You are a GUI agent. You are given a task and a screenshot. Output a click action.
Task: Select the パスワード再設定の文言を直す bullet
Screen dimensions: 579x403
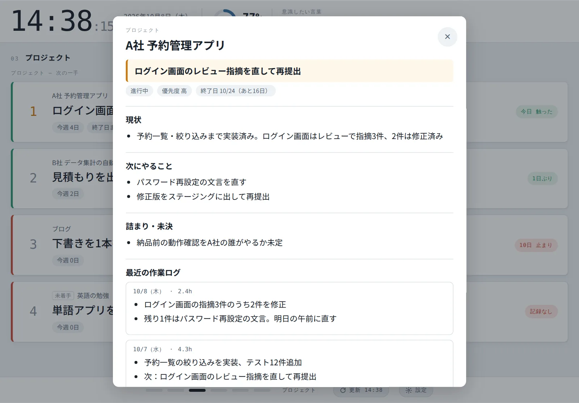[x=191, y=182]
